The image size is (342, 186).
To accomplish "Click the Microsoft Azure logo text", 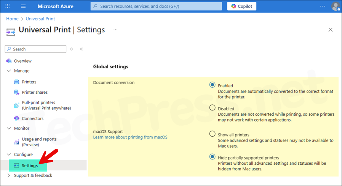I will coord(55,6).
